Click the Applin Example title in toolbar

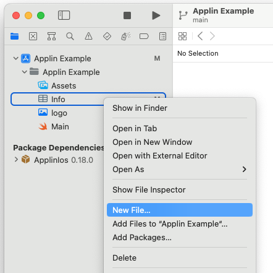[x=224, y=11]
